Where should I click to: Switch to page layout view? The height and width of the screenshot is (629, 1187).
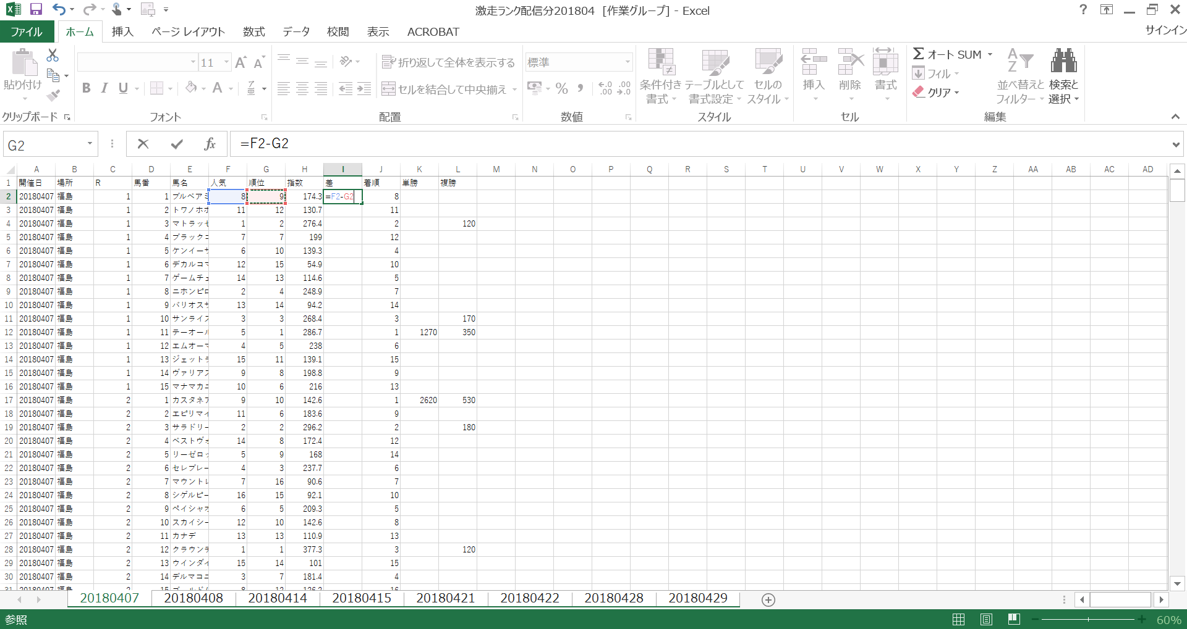(986, 619)
